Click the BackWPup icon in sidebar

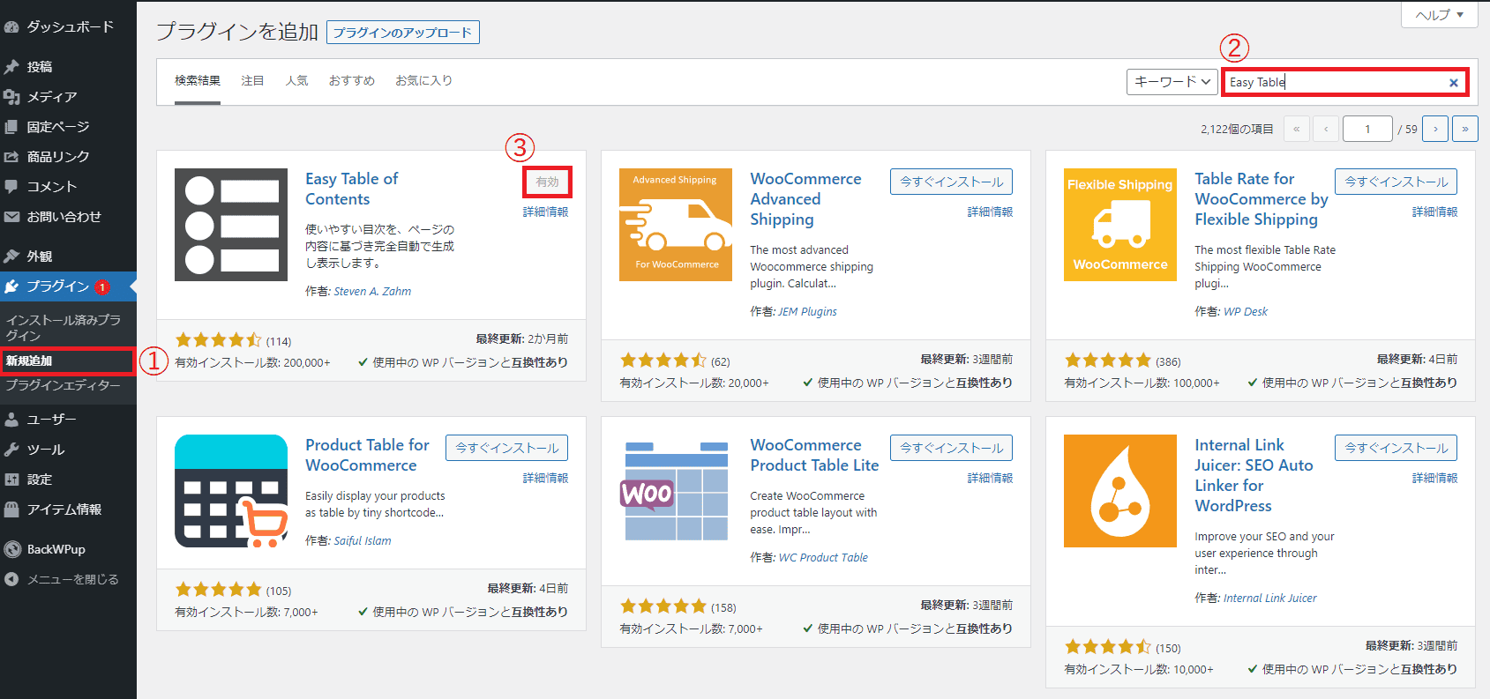12,549
